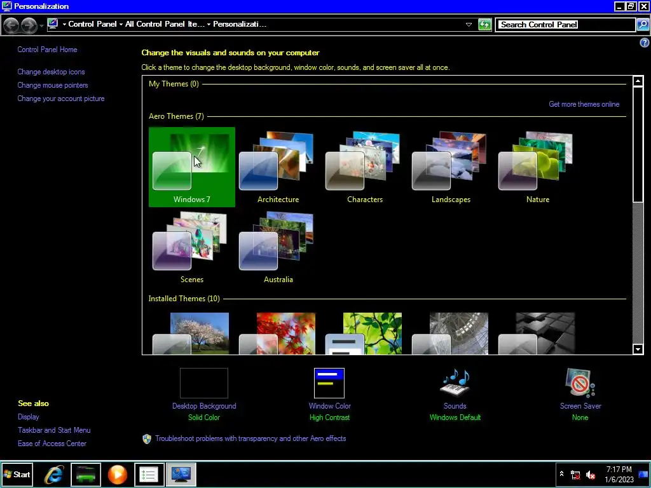Image resolution: width=651 pixels, height=488 pixels.
Task: Open the Start menu
Action: pyautogui.click(x=17, y=474)
